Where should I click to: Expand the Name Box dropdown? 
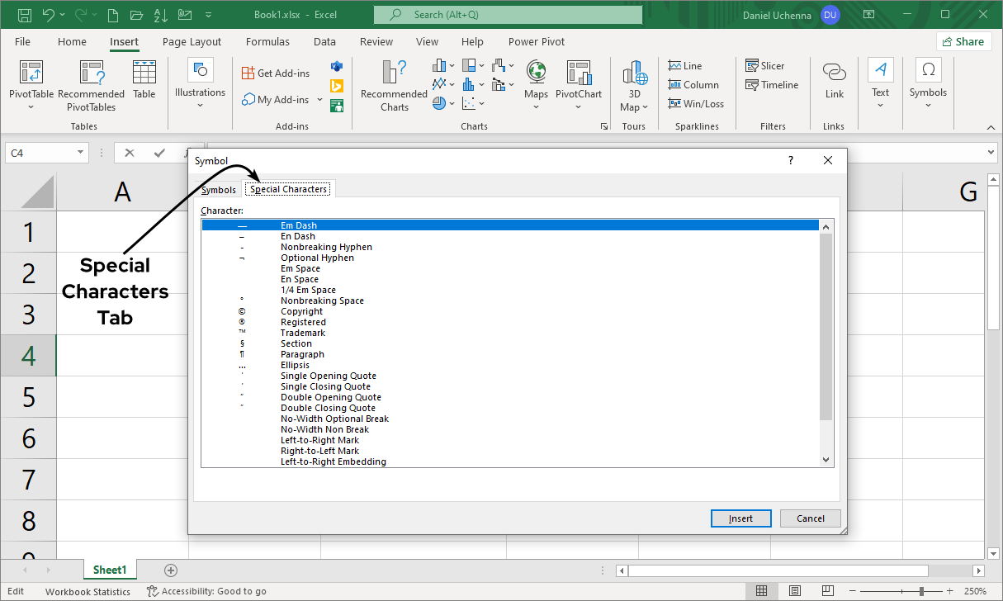click(80, 153)
